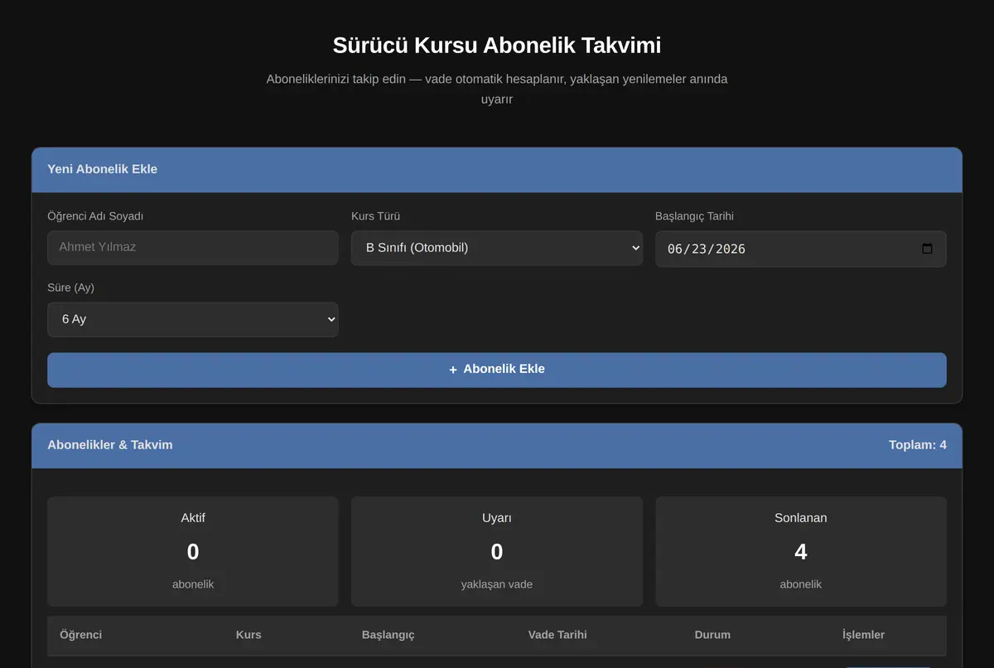Click the Yeni Abonelik Ekle panel header
The height and width of the screenshot is (668, 994).
click(497, 170)
